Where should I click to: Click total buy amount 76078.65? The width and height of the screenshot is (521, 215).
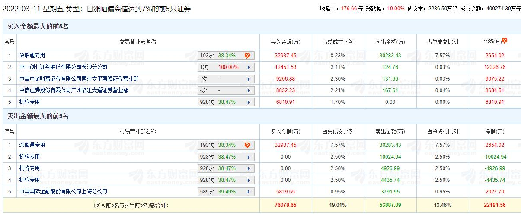click(285, 206)
